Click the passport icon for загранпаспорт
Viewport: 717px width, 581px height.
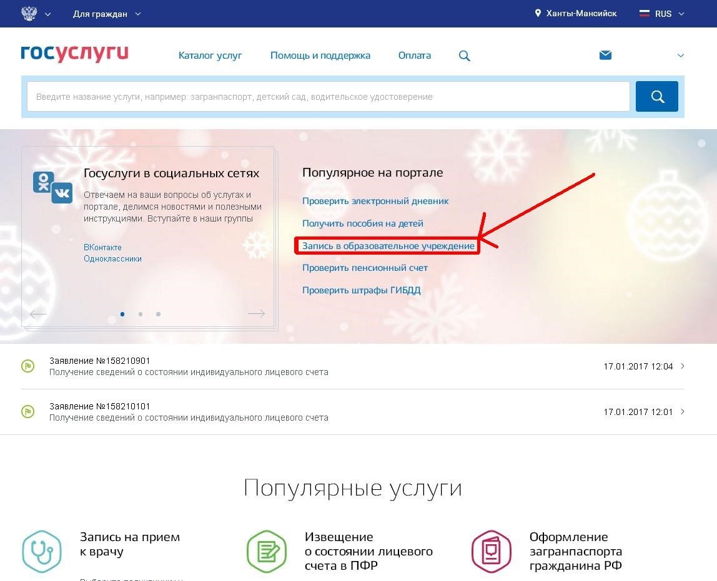492,551
